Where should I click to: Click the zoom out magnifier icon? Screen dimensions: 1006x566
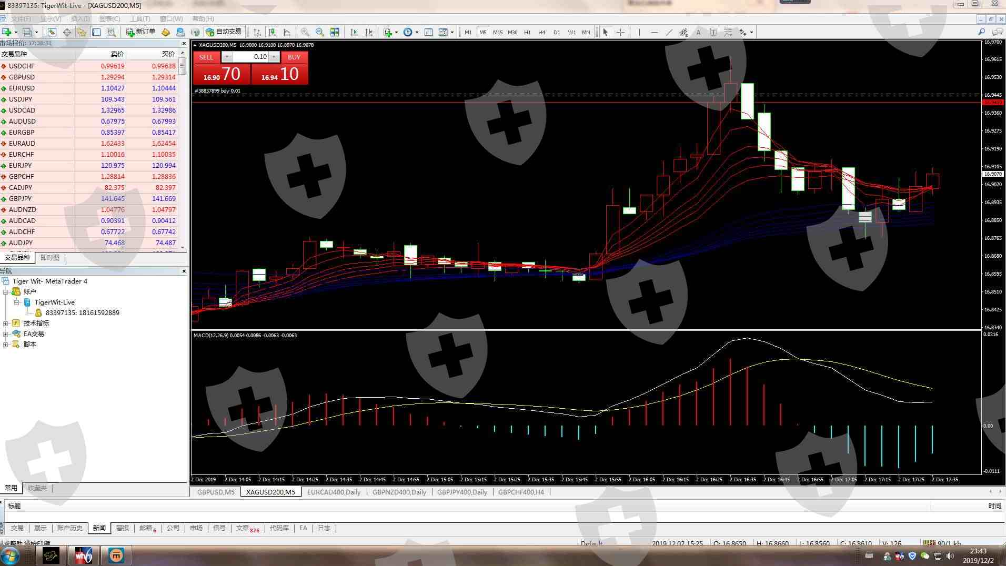pos(319,32)
